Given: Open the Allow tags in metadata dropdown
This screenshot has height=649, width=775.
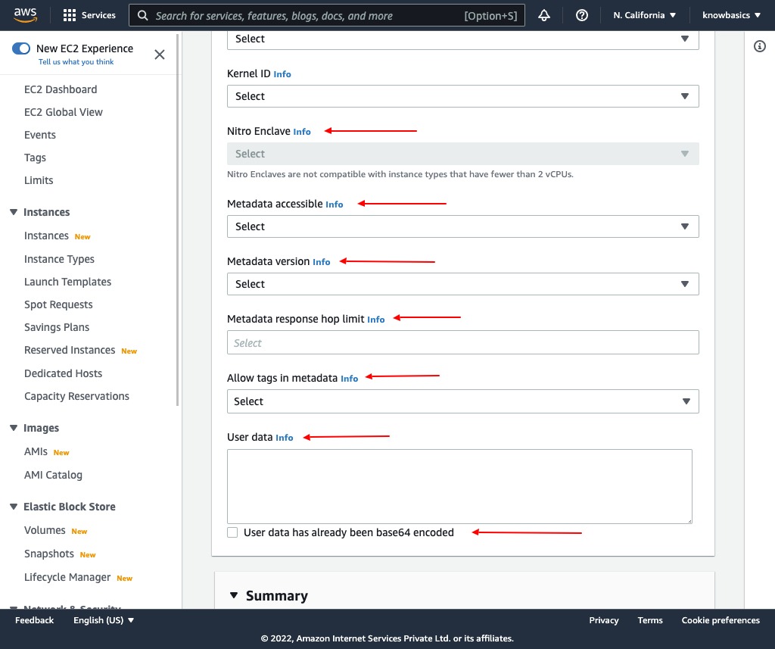Looking at the screenshot, I should coord(462,401).
